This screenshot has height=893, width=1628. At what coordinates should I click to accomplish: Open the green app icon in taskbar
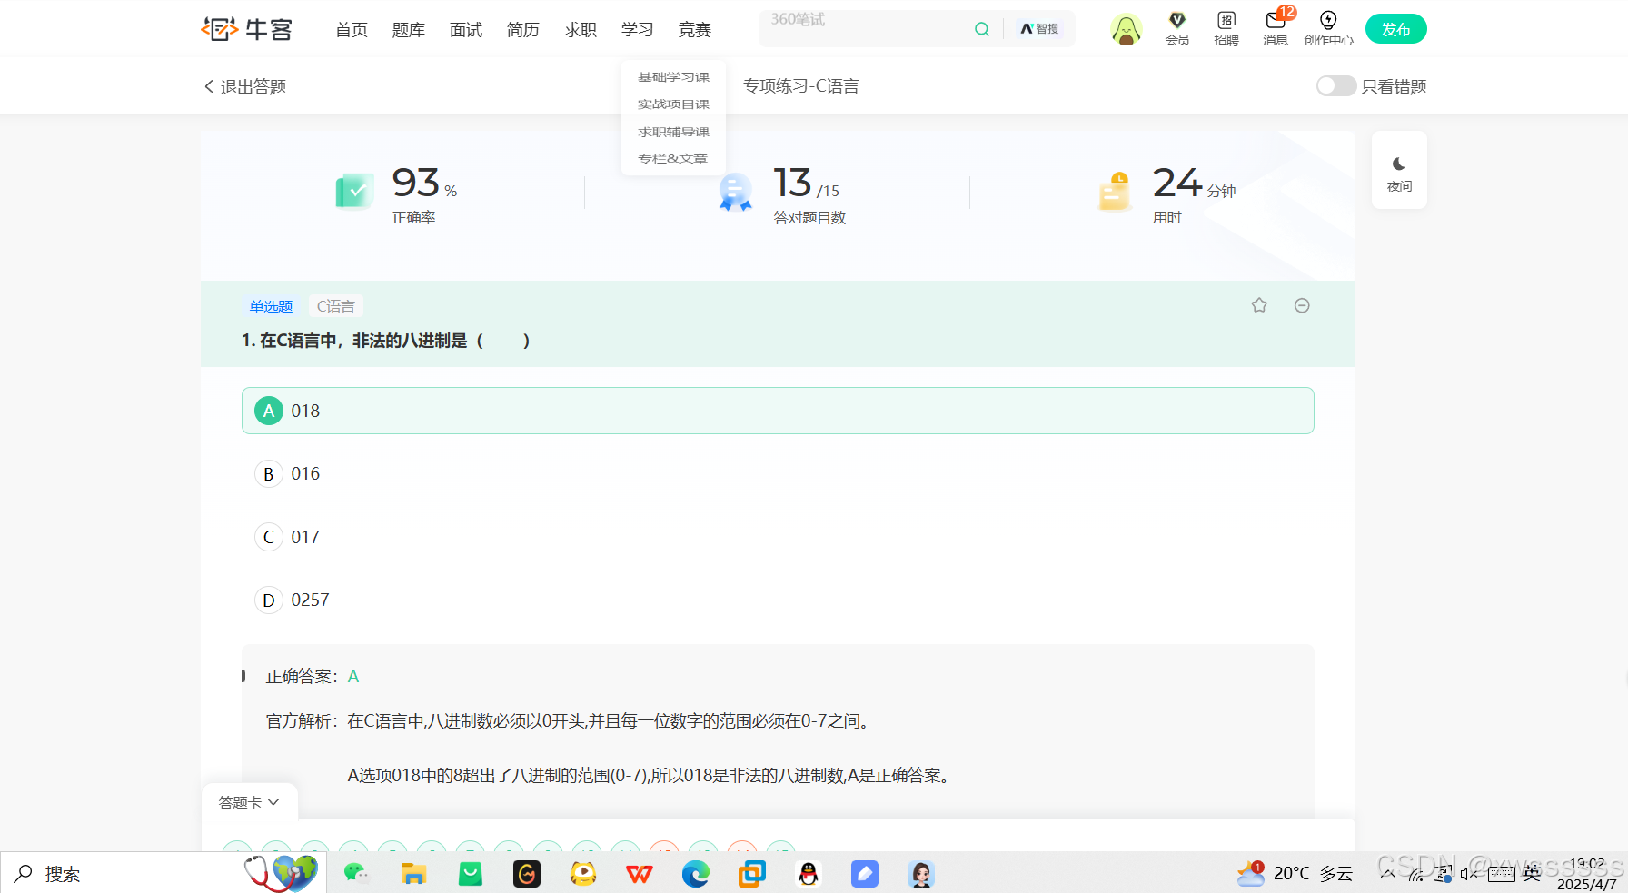(x=471, y=874)
